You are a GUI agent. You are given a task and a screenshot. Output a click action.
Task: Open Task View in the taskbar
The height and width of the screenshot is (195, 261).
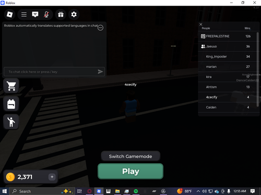[79, 191]
